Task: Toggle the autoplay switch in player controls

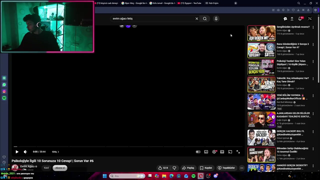Action: coord(198,152)
